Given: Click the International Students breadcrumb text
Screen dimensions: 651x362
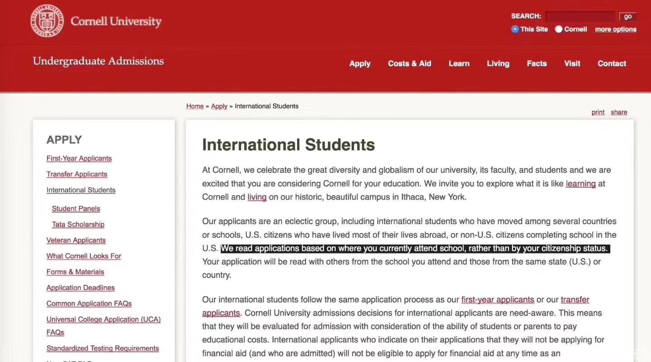Looking at the screenshot, I should point(267,106).
